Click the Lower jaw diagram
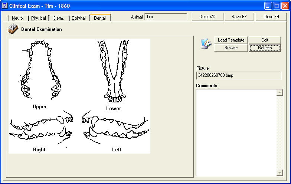 (x=113, y=71)
